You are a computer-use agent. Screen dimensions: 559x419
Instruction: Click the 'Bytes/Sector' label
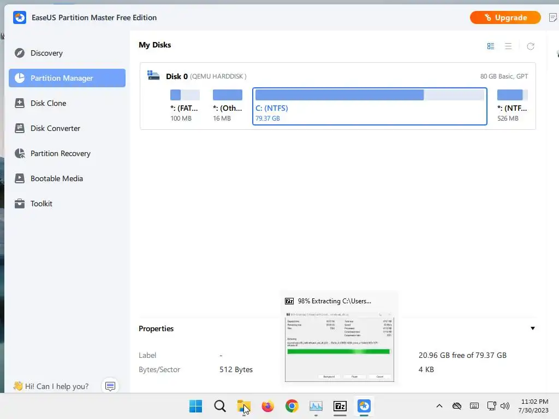pos(159,369)
